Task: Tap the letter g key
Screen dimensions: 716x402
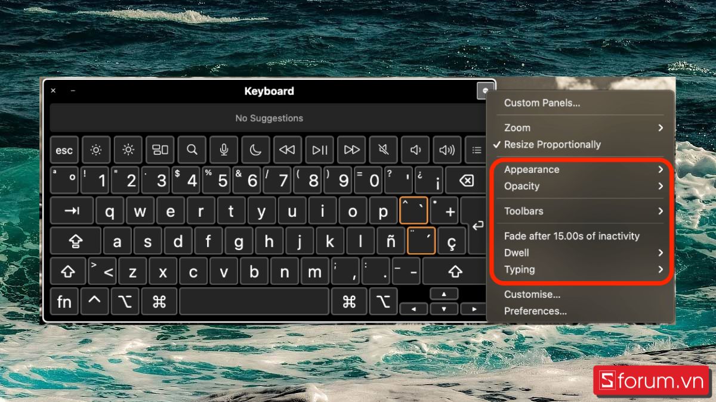Action: click(239, 241)
